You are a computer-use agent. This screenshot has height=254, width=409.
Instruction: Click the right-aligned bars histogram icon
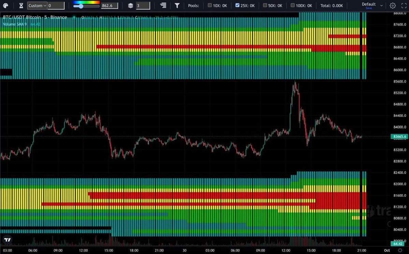163,5
